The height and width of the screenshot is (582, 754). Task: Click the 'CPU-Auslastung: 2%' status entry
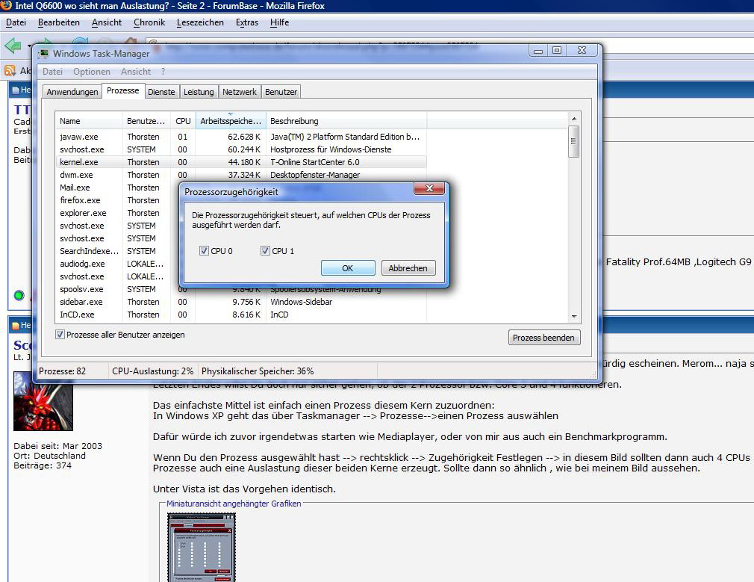pyautogui.click(x=152, y=371)
